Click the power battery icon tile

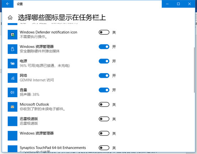click(12, 64)
